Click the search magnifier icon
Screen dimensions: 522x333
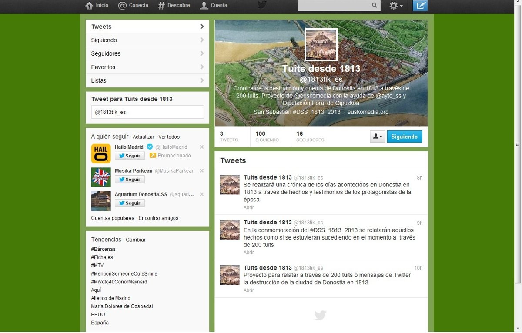pos(375,6)
